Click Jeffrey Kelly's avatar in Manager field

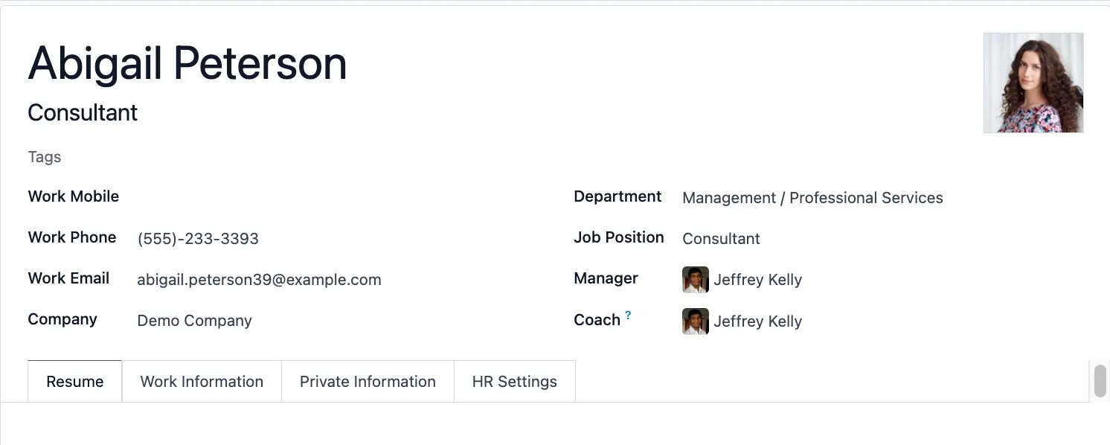pos(696,280)
